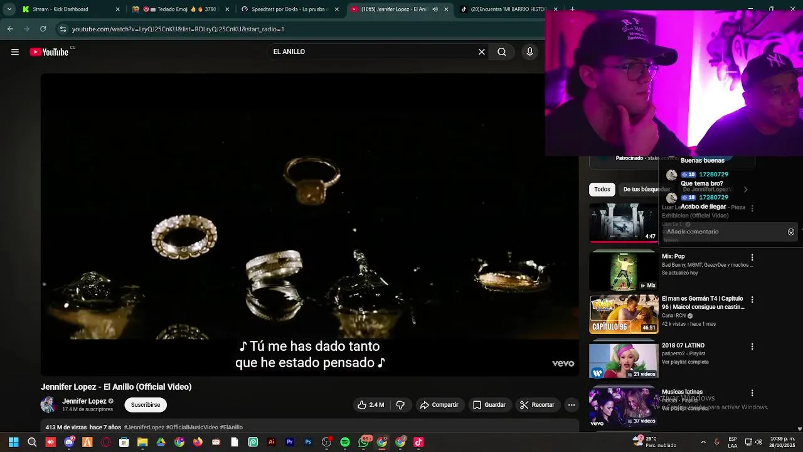
Task: Open the Jennifer Lopez channel avatar
Action: coord(48,405)
